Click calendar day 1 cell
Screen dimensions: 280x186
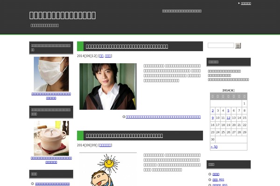[245, 103]
